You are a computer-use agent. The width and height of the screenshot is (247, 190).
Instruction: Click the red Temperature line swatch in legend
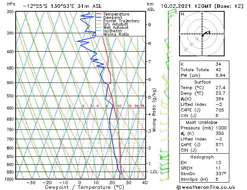point(98,14)
